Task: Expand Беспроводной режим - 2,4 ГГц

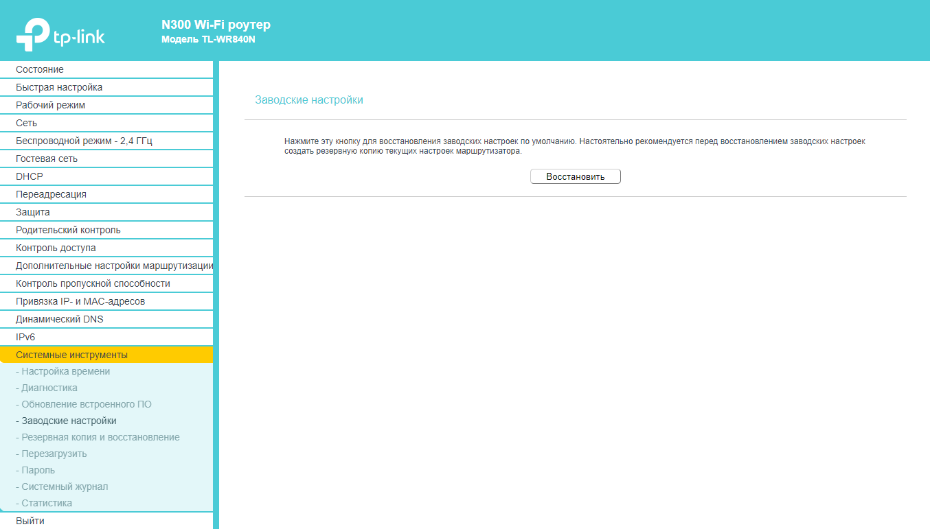Action: coord(84,141)
